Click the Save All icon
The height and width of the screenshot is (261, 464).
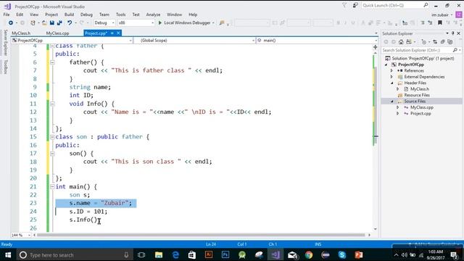click(x=59, y=22)
